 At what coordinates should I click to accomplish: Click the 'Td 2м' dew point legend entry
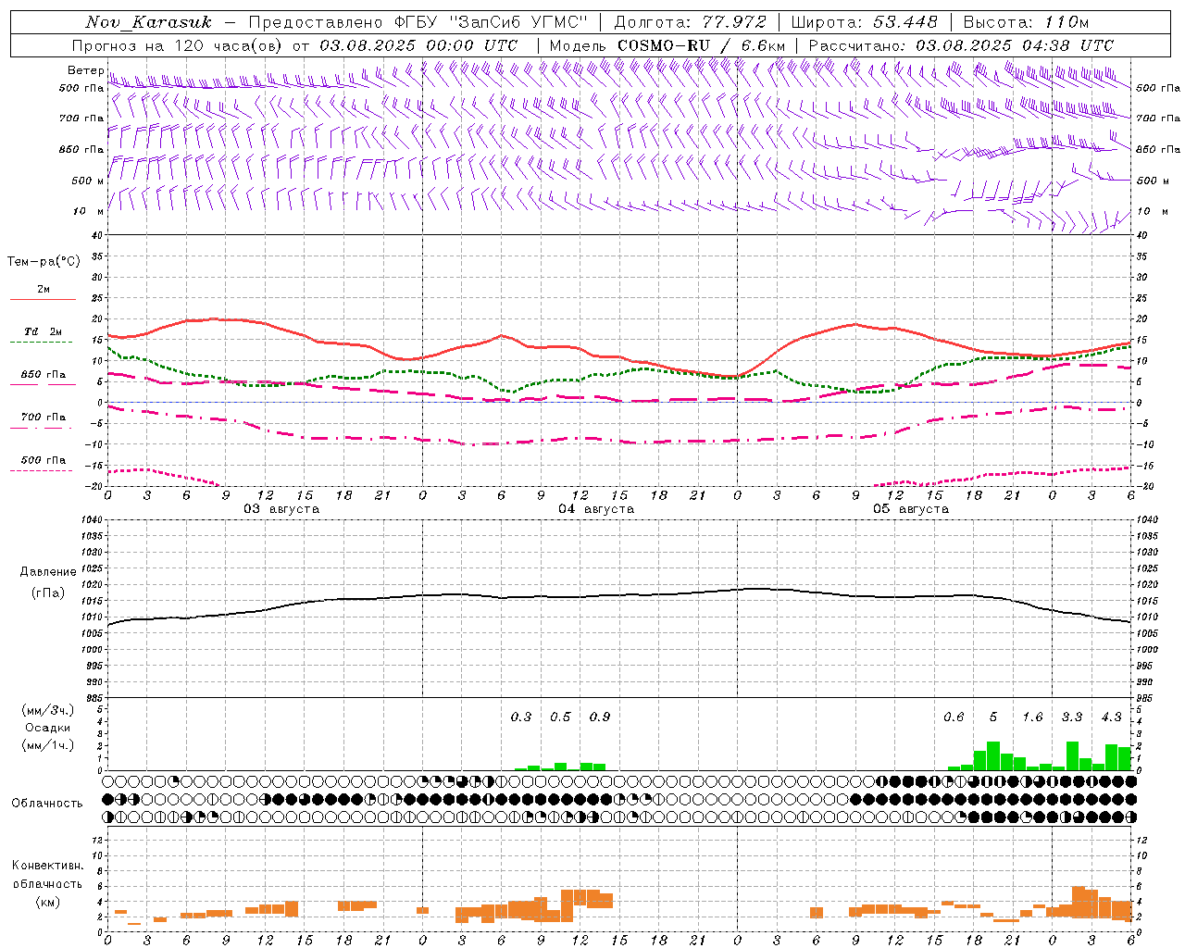click(44, 331)
